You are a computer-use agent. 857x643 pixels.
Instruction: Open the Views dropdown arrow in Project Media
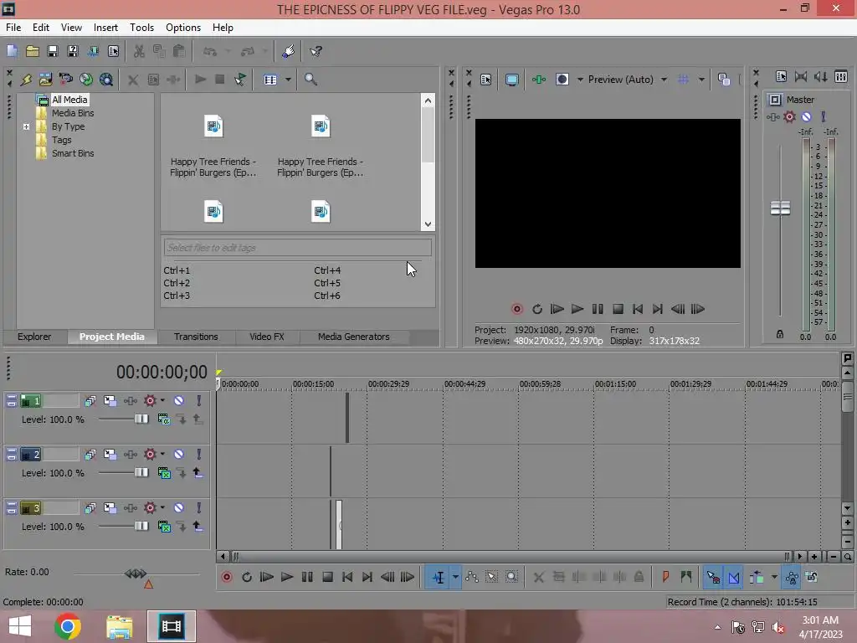coord(288,80)
